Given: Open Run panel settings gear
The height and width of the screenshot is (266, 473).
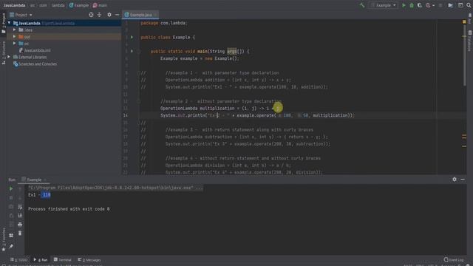Looking at the screenshot, I should click(x=455, y=180).
